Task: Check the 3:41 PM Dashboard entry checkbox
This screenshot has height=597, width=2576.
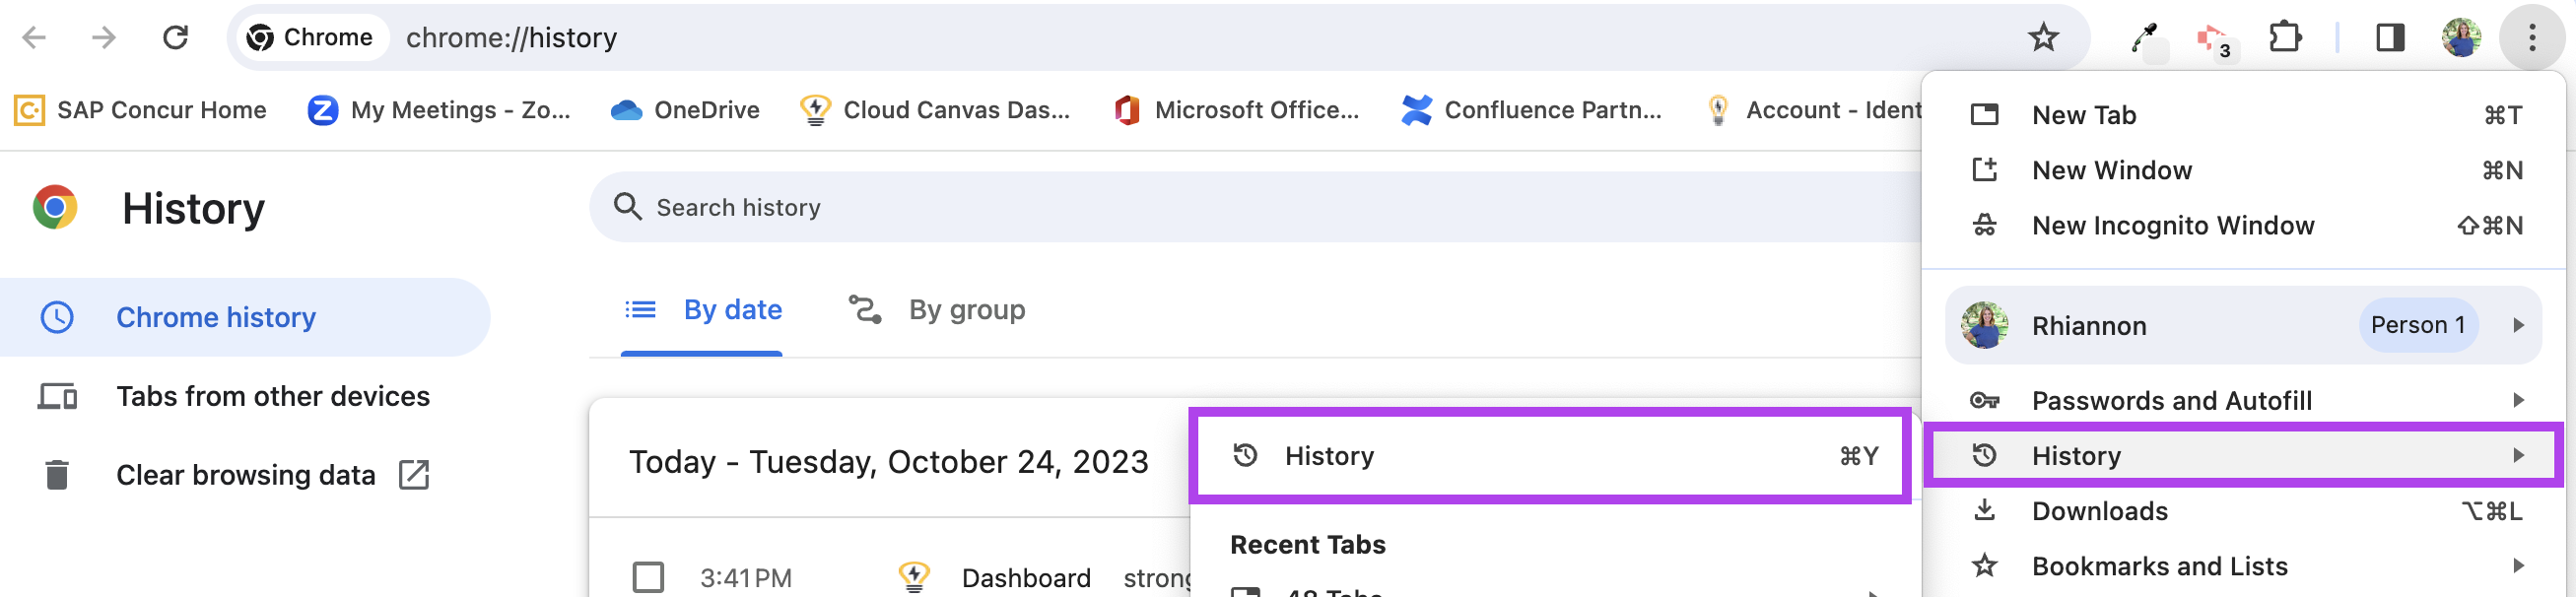Action: [x=648, y=577]
